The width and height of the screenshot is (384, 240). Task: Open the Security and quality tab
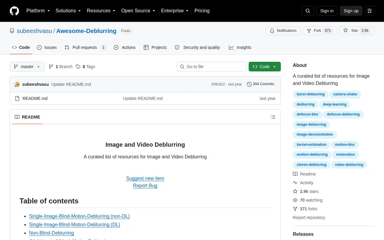(x=197, y=47)
